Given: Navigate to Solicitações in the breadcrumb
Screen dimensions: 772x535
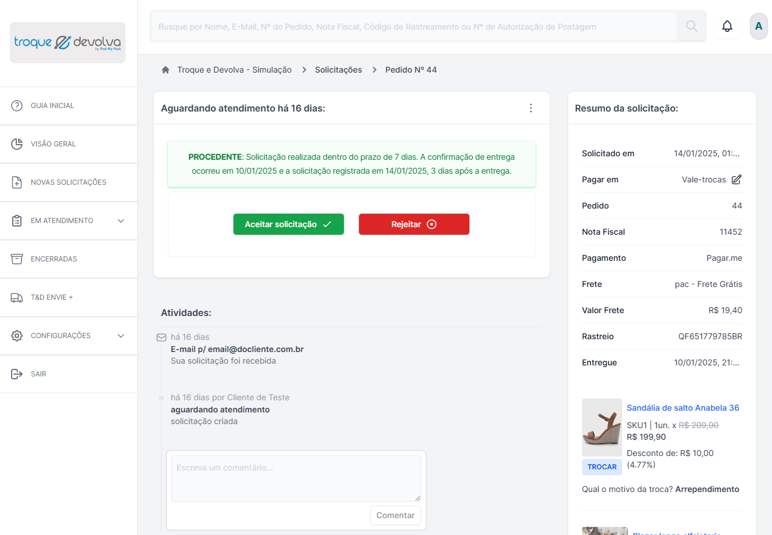Looking at the screenshot, I should (339, 69).
